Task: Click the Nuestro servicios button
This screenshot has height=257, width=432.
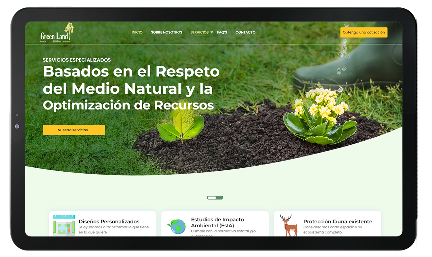Action: [74, 130]
